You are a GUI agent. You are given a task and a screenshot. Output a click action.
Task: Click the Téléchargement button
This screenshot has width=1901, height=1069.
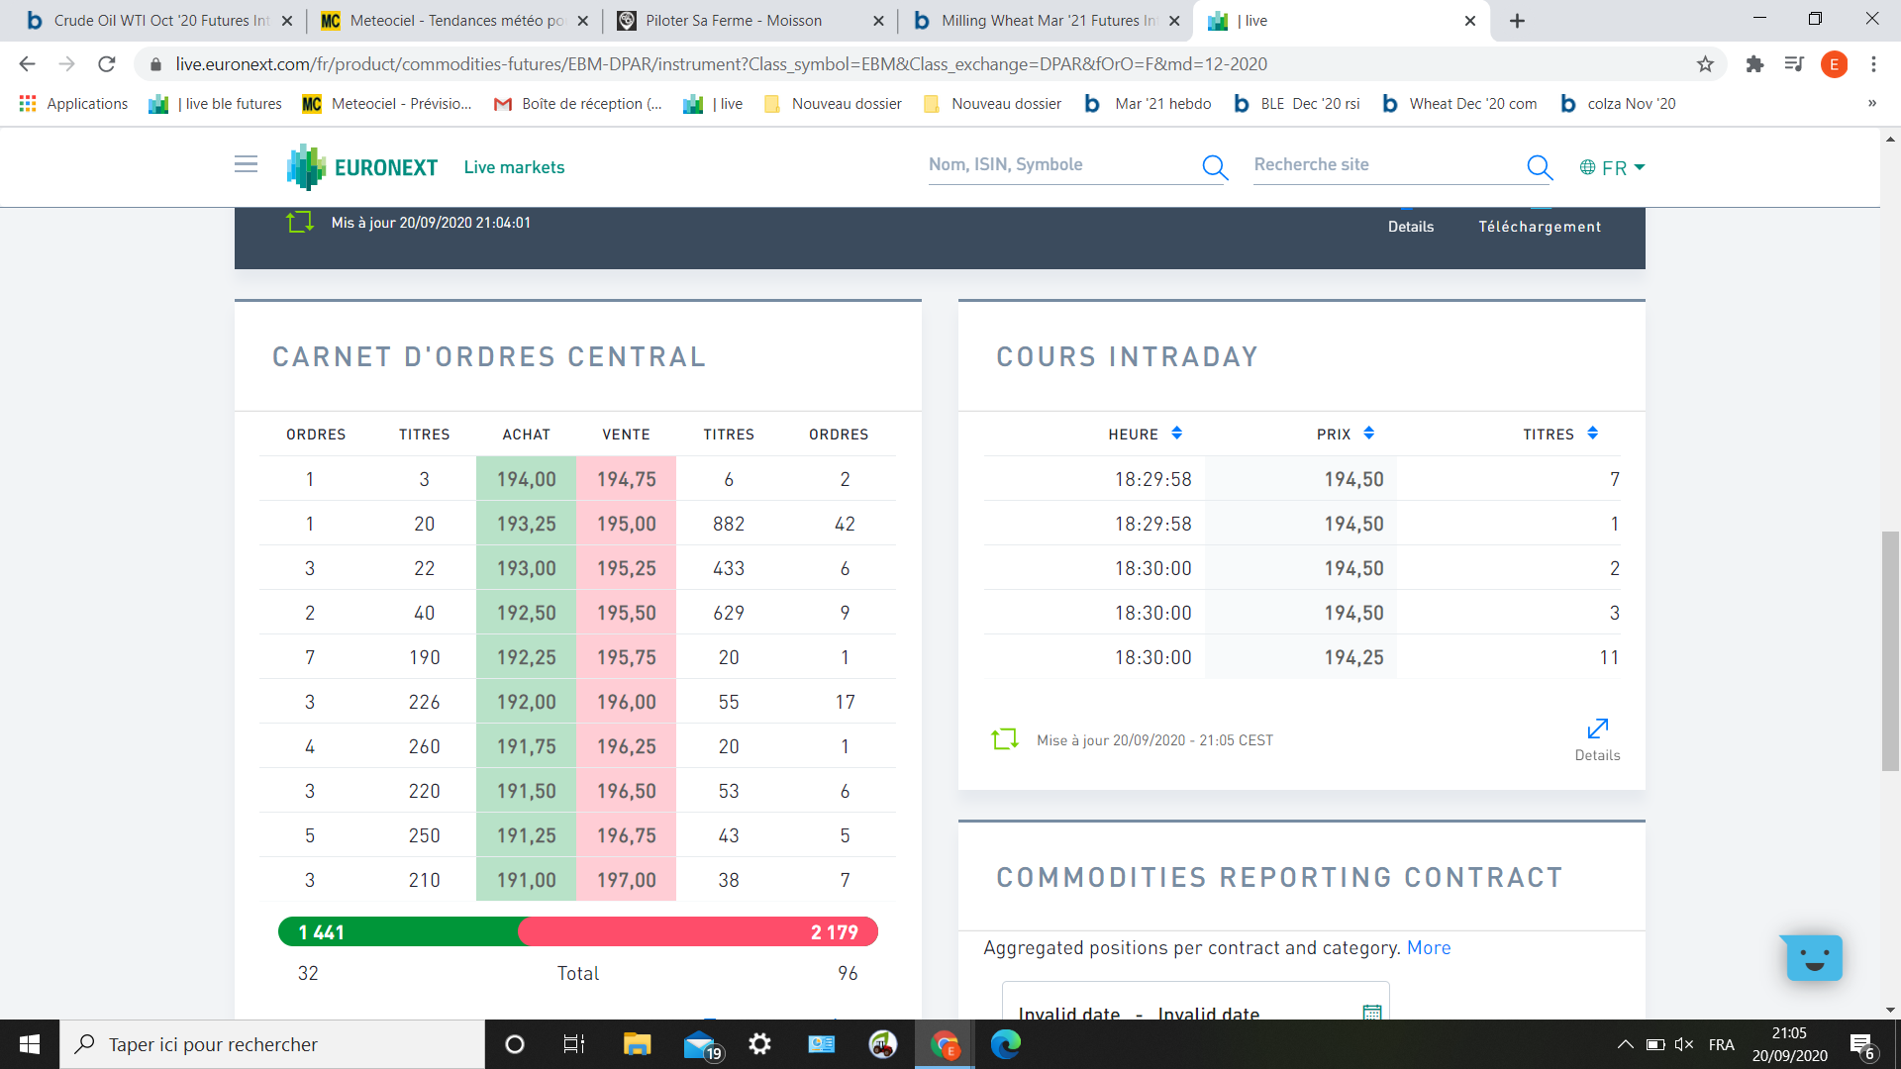tap(1539, 227)
